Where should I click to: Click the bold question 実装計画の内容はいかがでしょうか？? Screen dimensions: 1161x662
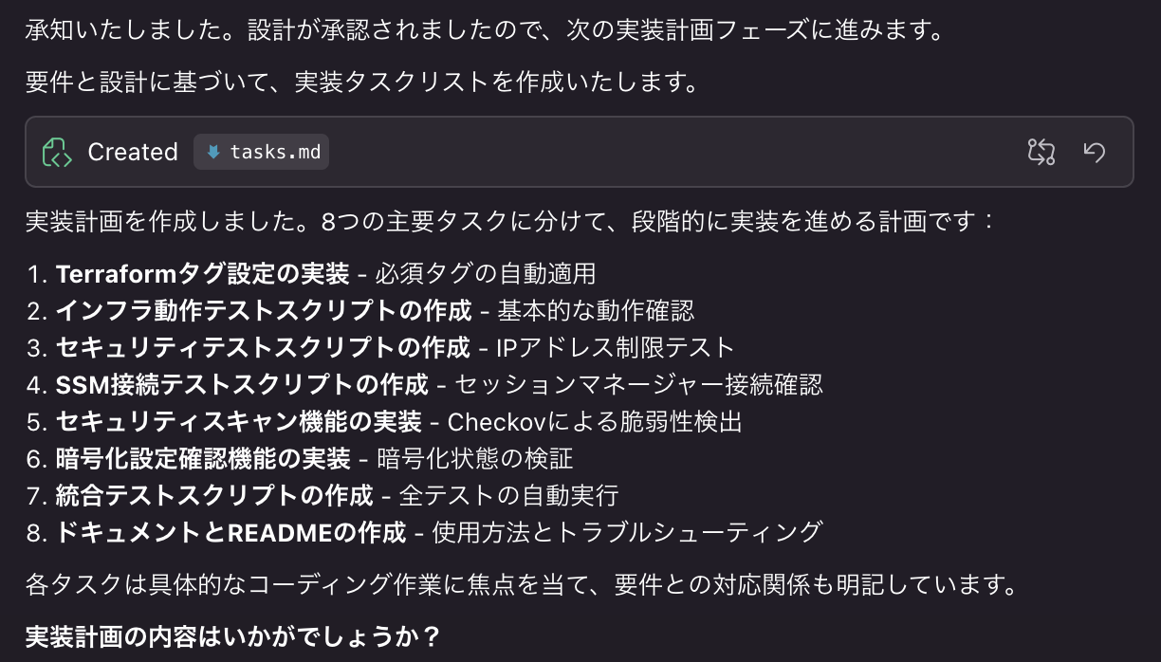tap(233, 634)
